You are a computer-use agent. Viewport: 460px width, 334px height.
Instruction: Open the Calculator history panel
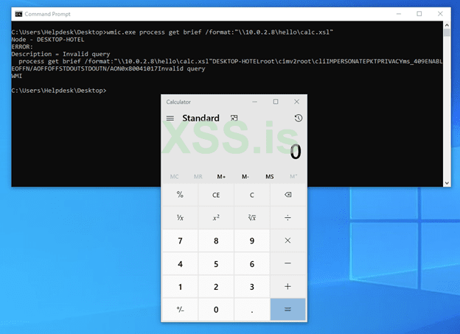coord(298,118)
